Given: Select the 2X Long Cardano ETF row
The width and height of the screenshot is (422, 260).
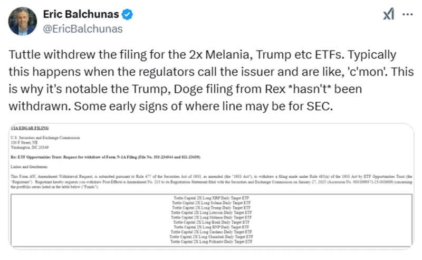Looking at the screenshot, I should 212,232.
